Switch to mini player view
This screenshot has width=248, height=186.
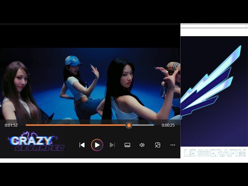coord(158,145)
